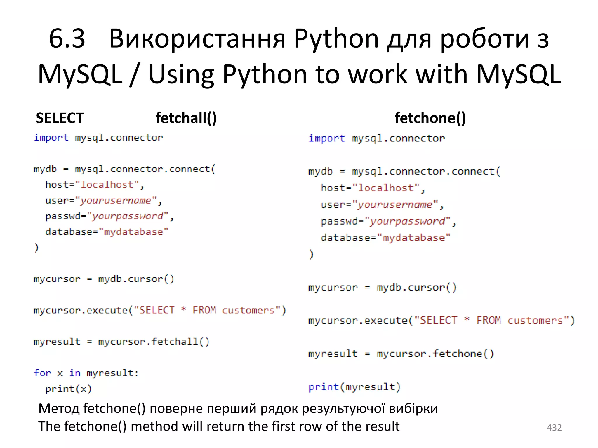Click the 'print(myresult)' line
The image size is (598, 448).
point(354,387)
